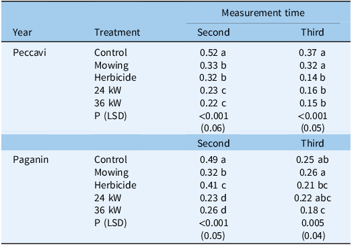352x245 pixels.
Task: Click the Peccavi LSD value (0.05) under Third
Action: pos(313,129)
